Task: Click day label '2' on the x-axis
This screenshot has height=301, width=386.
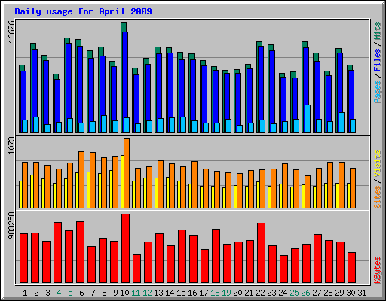Action: tap(36, 293)
